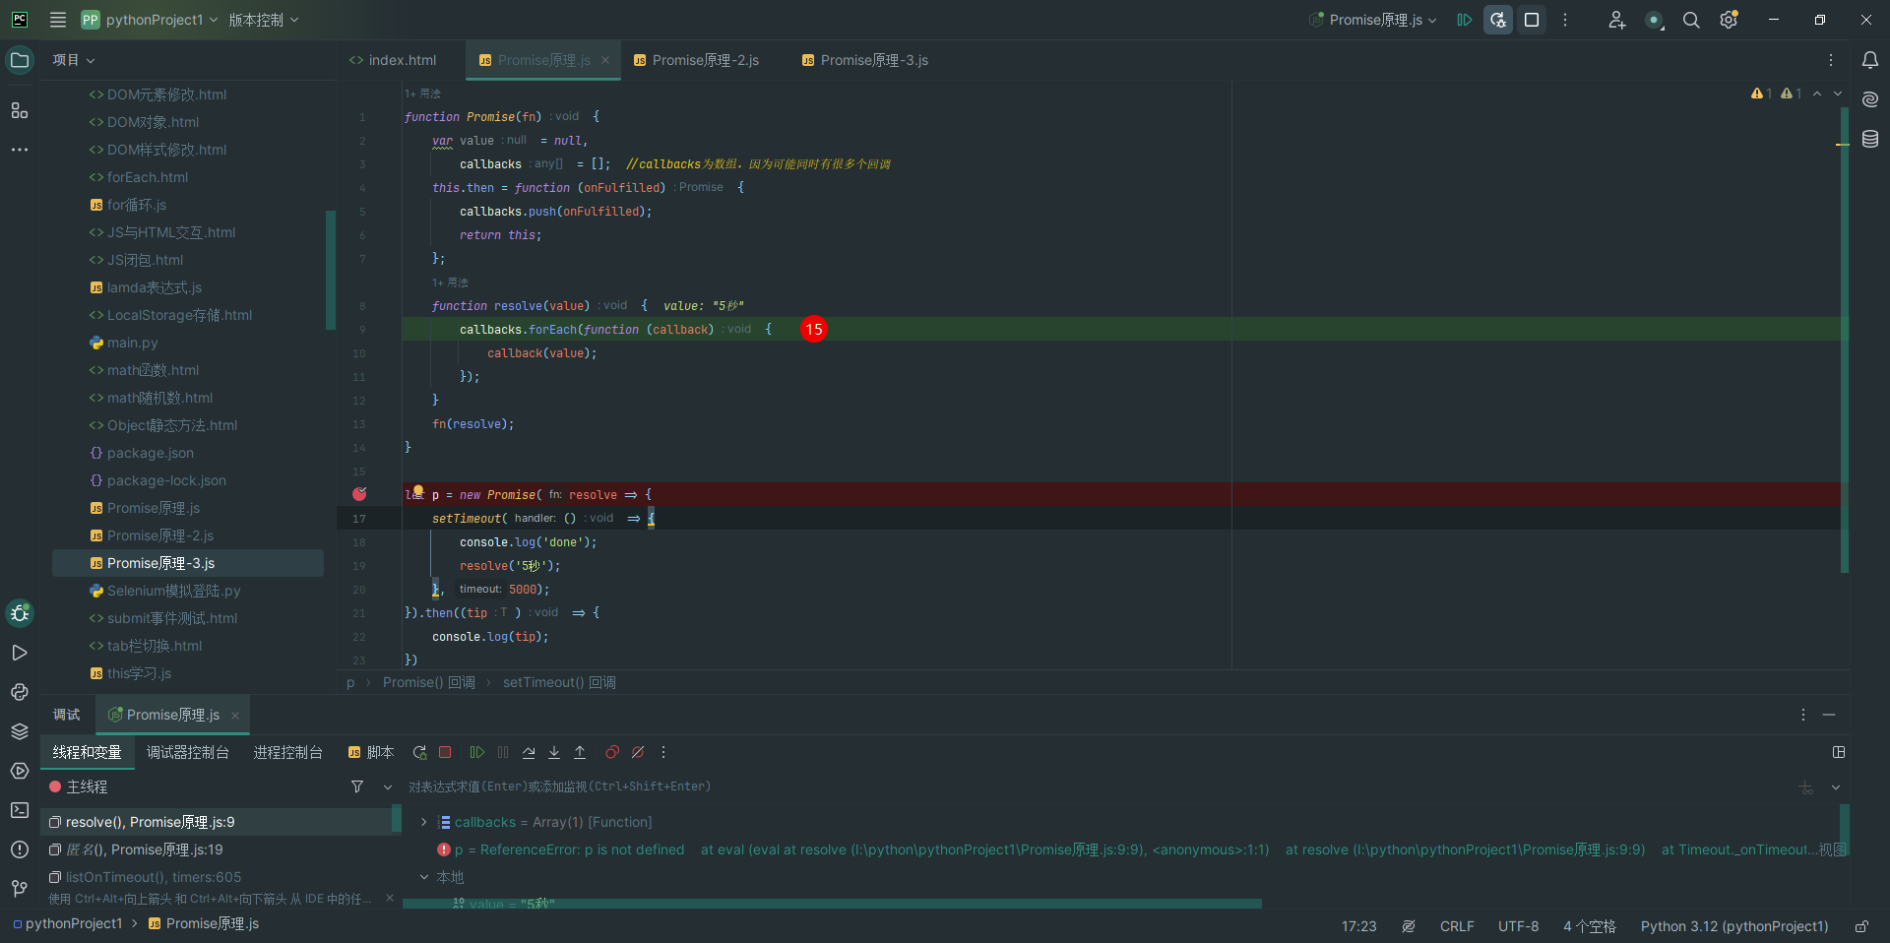Screen dimensions: 1890x943
Task: Open Code With Me user icon
Action: 1616,20
